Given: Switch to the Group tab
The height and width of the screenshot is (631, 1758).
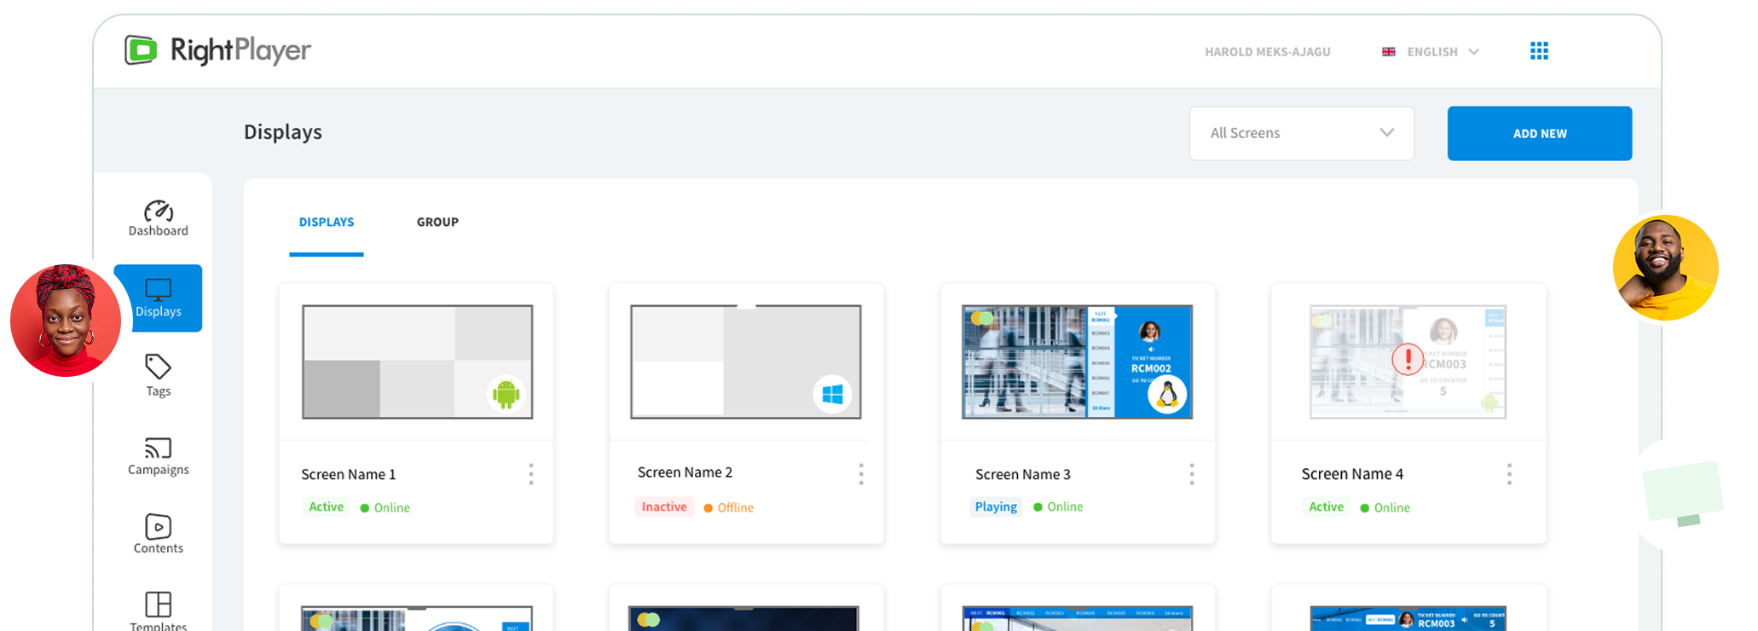Looking at the screenshot, I should [437, 223].
